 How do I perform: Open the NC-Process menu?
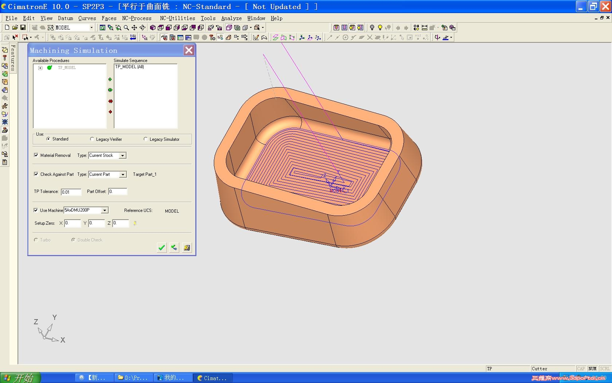(137, 18)
